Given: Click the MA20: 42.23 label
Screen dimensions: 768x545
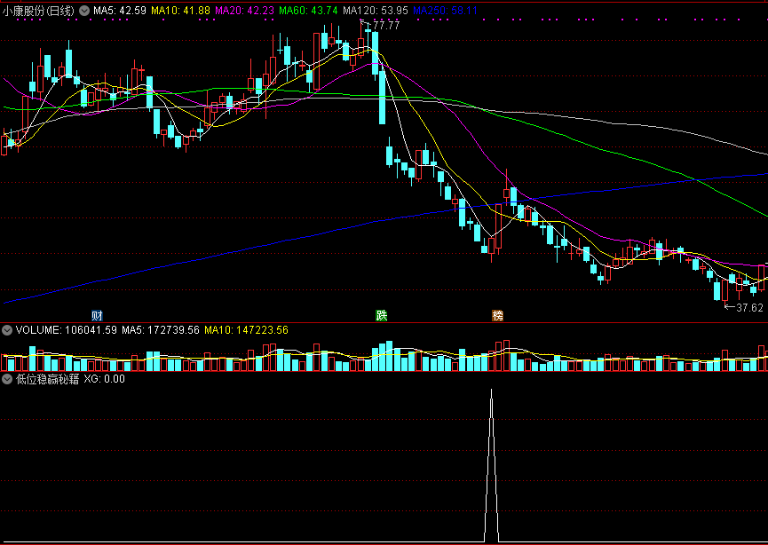Looking at the screenshot, I should pos(244,11).
